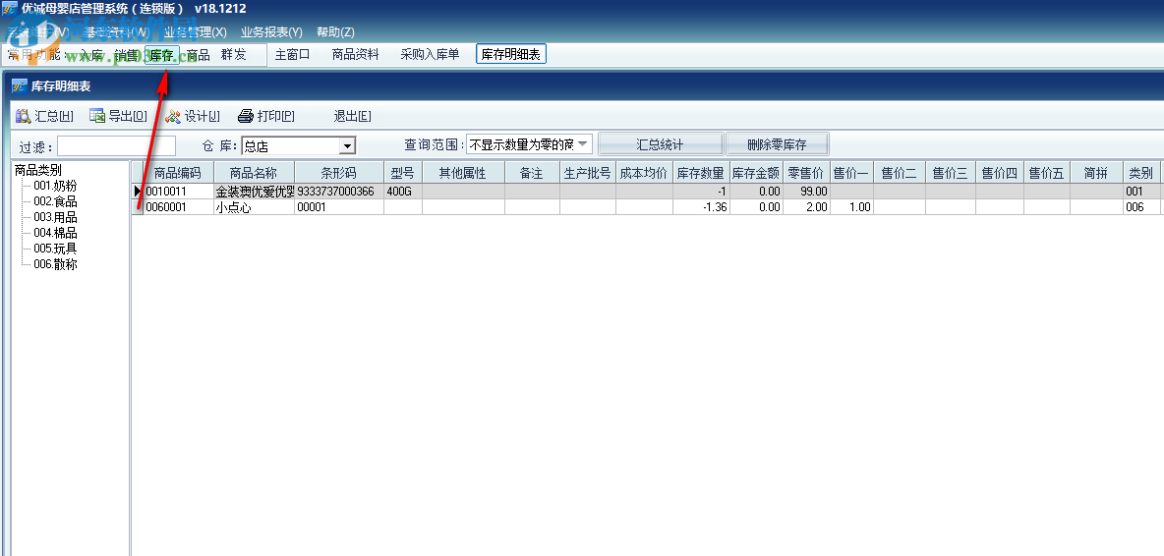This screenshot has height=556, width=1164.
Task: Click the 导出[O] export spreadsheet icon
Action: tap(97, 116)
